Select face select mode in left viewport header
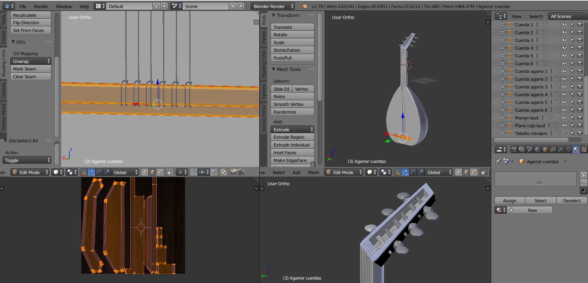Image resolution: width=588 pixels, height=283 pixels. [x=160, y=172]
